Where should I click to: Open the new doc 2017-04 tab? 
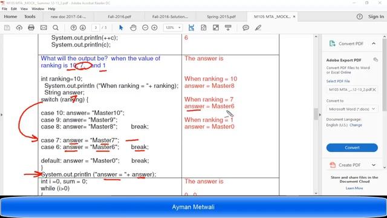click(68, 16)
